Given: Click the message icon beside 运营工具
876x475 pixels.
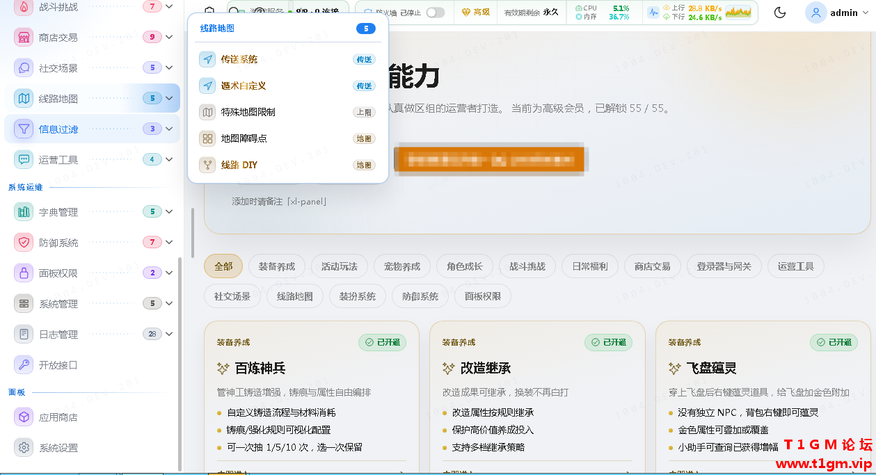Looking at the screenshot, I should coord(24,159).
